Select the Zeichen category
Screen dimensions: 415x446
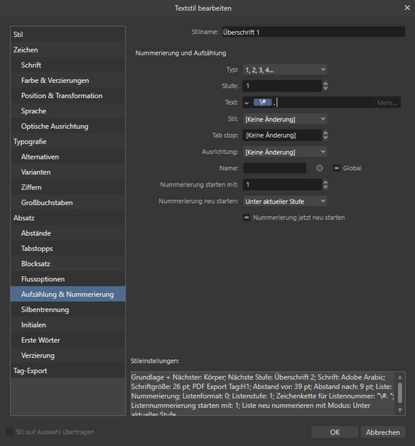[x=68, y=50]
